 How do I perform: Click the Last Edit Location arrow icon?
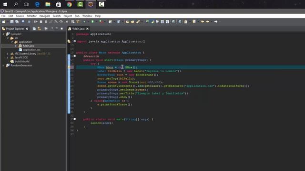coord(202,22)
